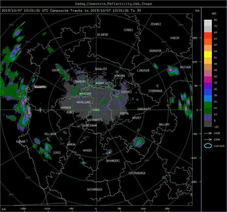Click the CHITRADURGA city label
The width and height of the screenshot is (227, 212).
click(137, 173)
